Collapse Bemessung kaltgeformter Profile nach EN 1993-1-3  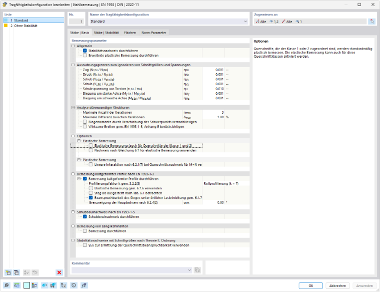(x=73, y=174)
